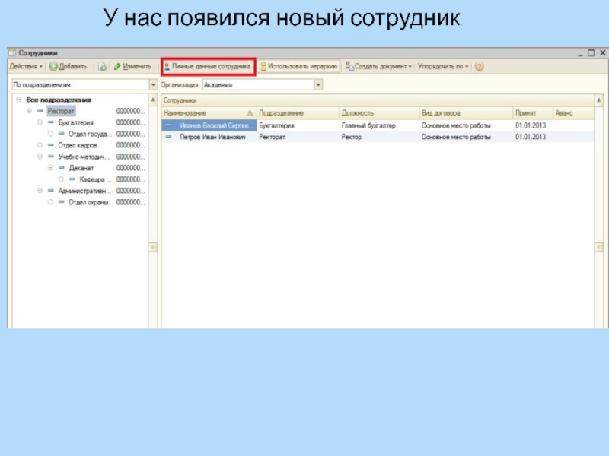Open the Действия menu
This screenshot has height=456, width=609.
pyautogui.click(x=26, y=67)
